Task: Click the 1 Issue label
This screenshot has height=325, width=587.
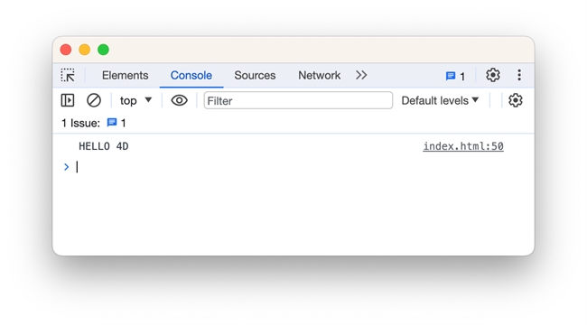Action: [x=80, y=123]
